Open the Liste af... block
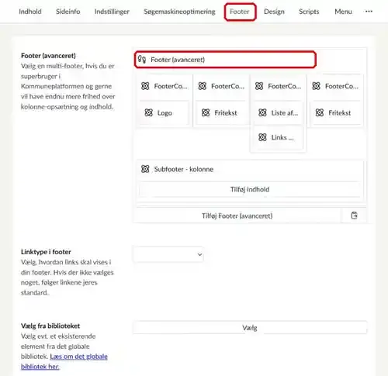Image resolution: width=388 pixels, height=376 pixels. click(x=278, y=113)
